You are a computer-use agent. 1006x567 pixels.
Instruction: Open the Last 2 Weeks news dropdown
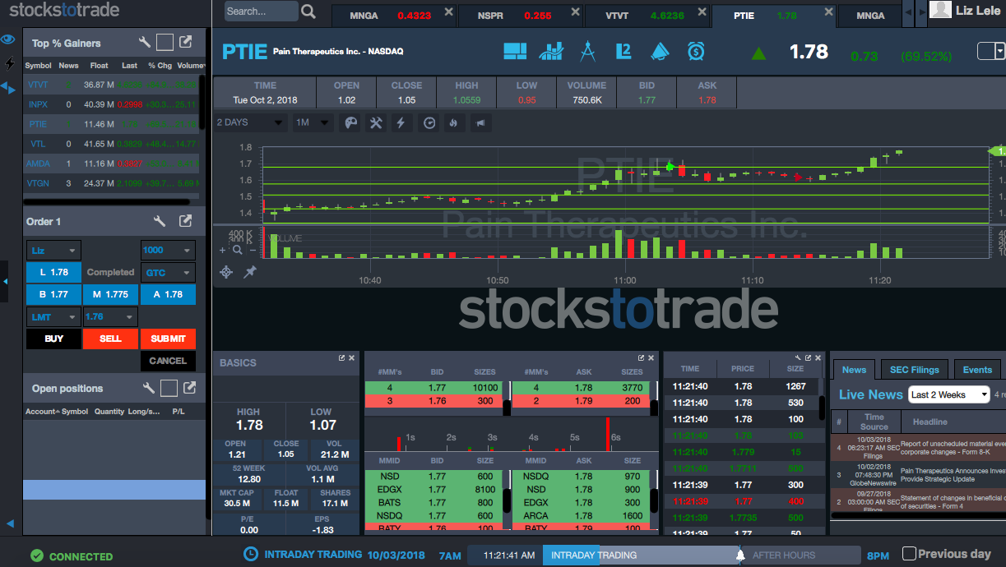point(948,394)
